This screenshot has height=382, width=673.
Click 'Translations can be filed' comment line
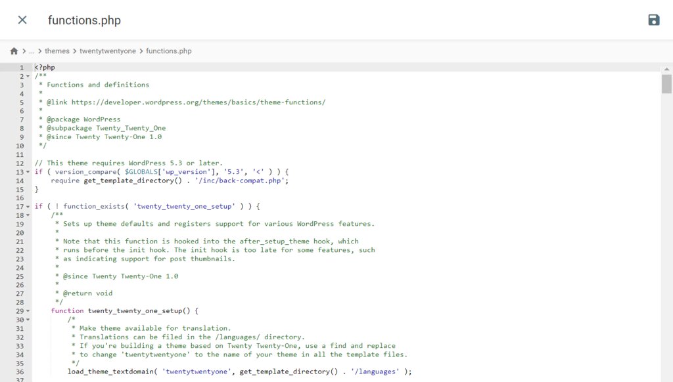(192, 337)
